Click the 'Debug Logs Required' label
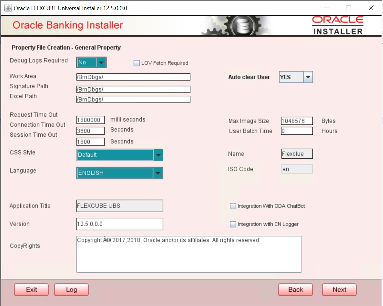 [39, 60]
